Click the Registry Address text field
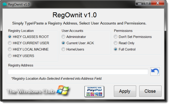Image resolution: width=170 pixels, height=105 pixels. click(x=78, y=72)
